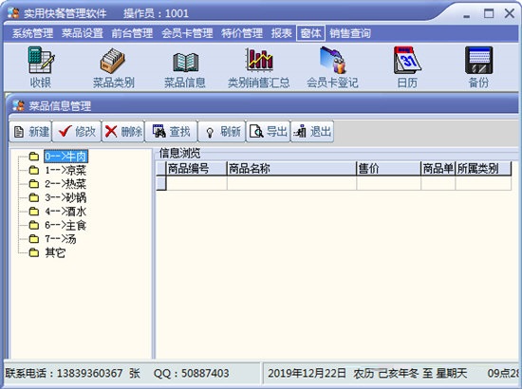Viewport: 522px width, 389px height.
Task: Open the 会员卡管理 menu
Action: (x=187, y=33)
